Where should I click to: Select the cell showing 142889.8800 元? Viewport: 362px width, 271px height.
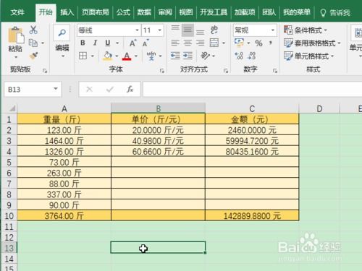[x=252, y=215]
